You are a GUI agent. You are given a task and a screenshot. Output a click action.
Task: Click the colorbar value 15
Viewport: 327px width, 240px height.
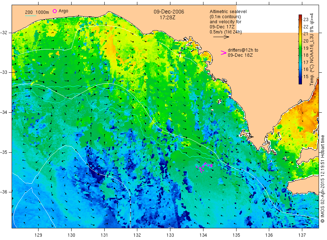tap(306, 77)
